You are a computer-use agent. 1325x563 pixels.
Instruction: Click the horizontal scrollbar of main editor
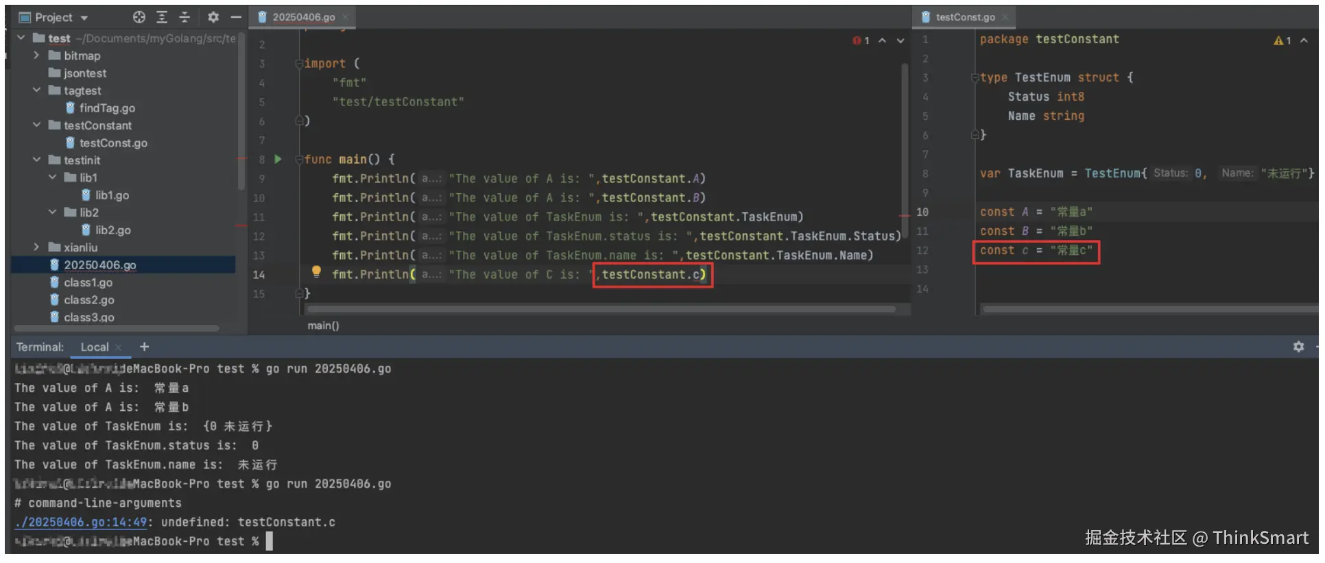click(x=601, y=310)
